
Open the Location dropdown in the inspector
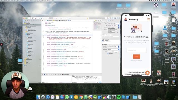[x=113, y=27]
